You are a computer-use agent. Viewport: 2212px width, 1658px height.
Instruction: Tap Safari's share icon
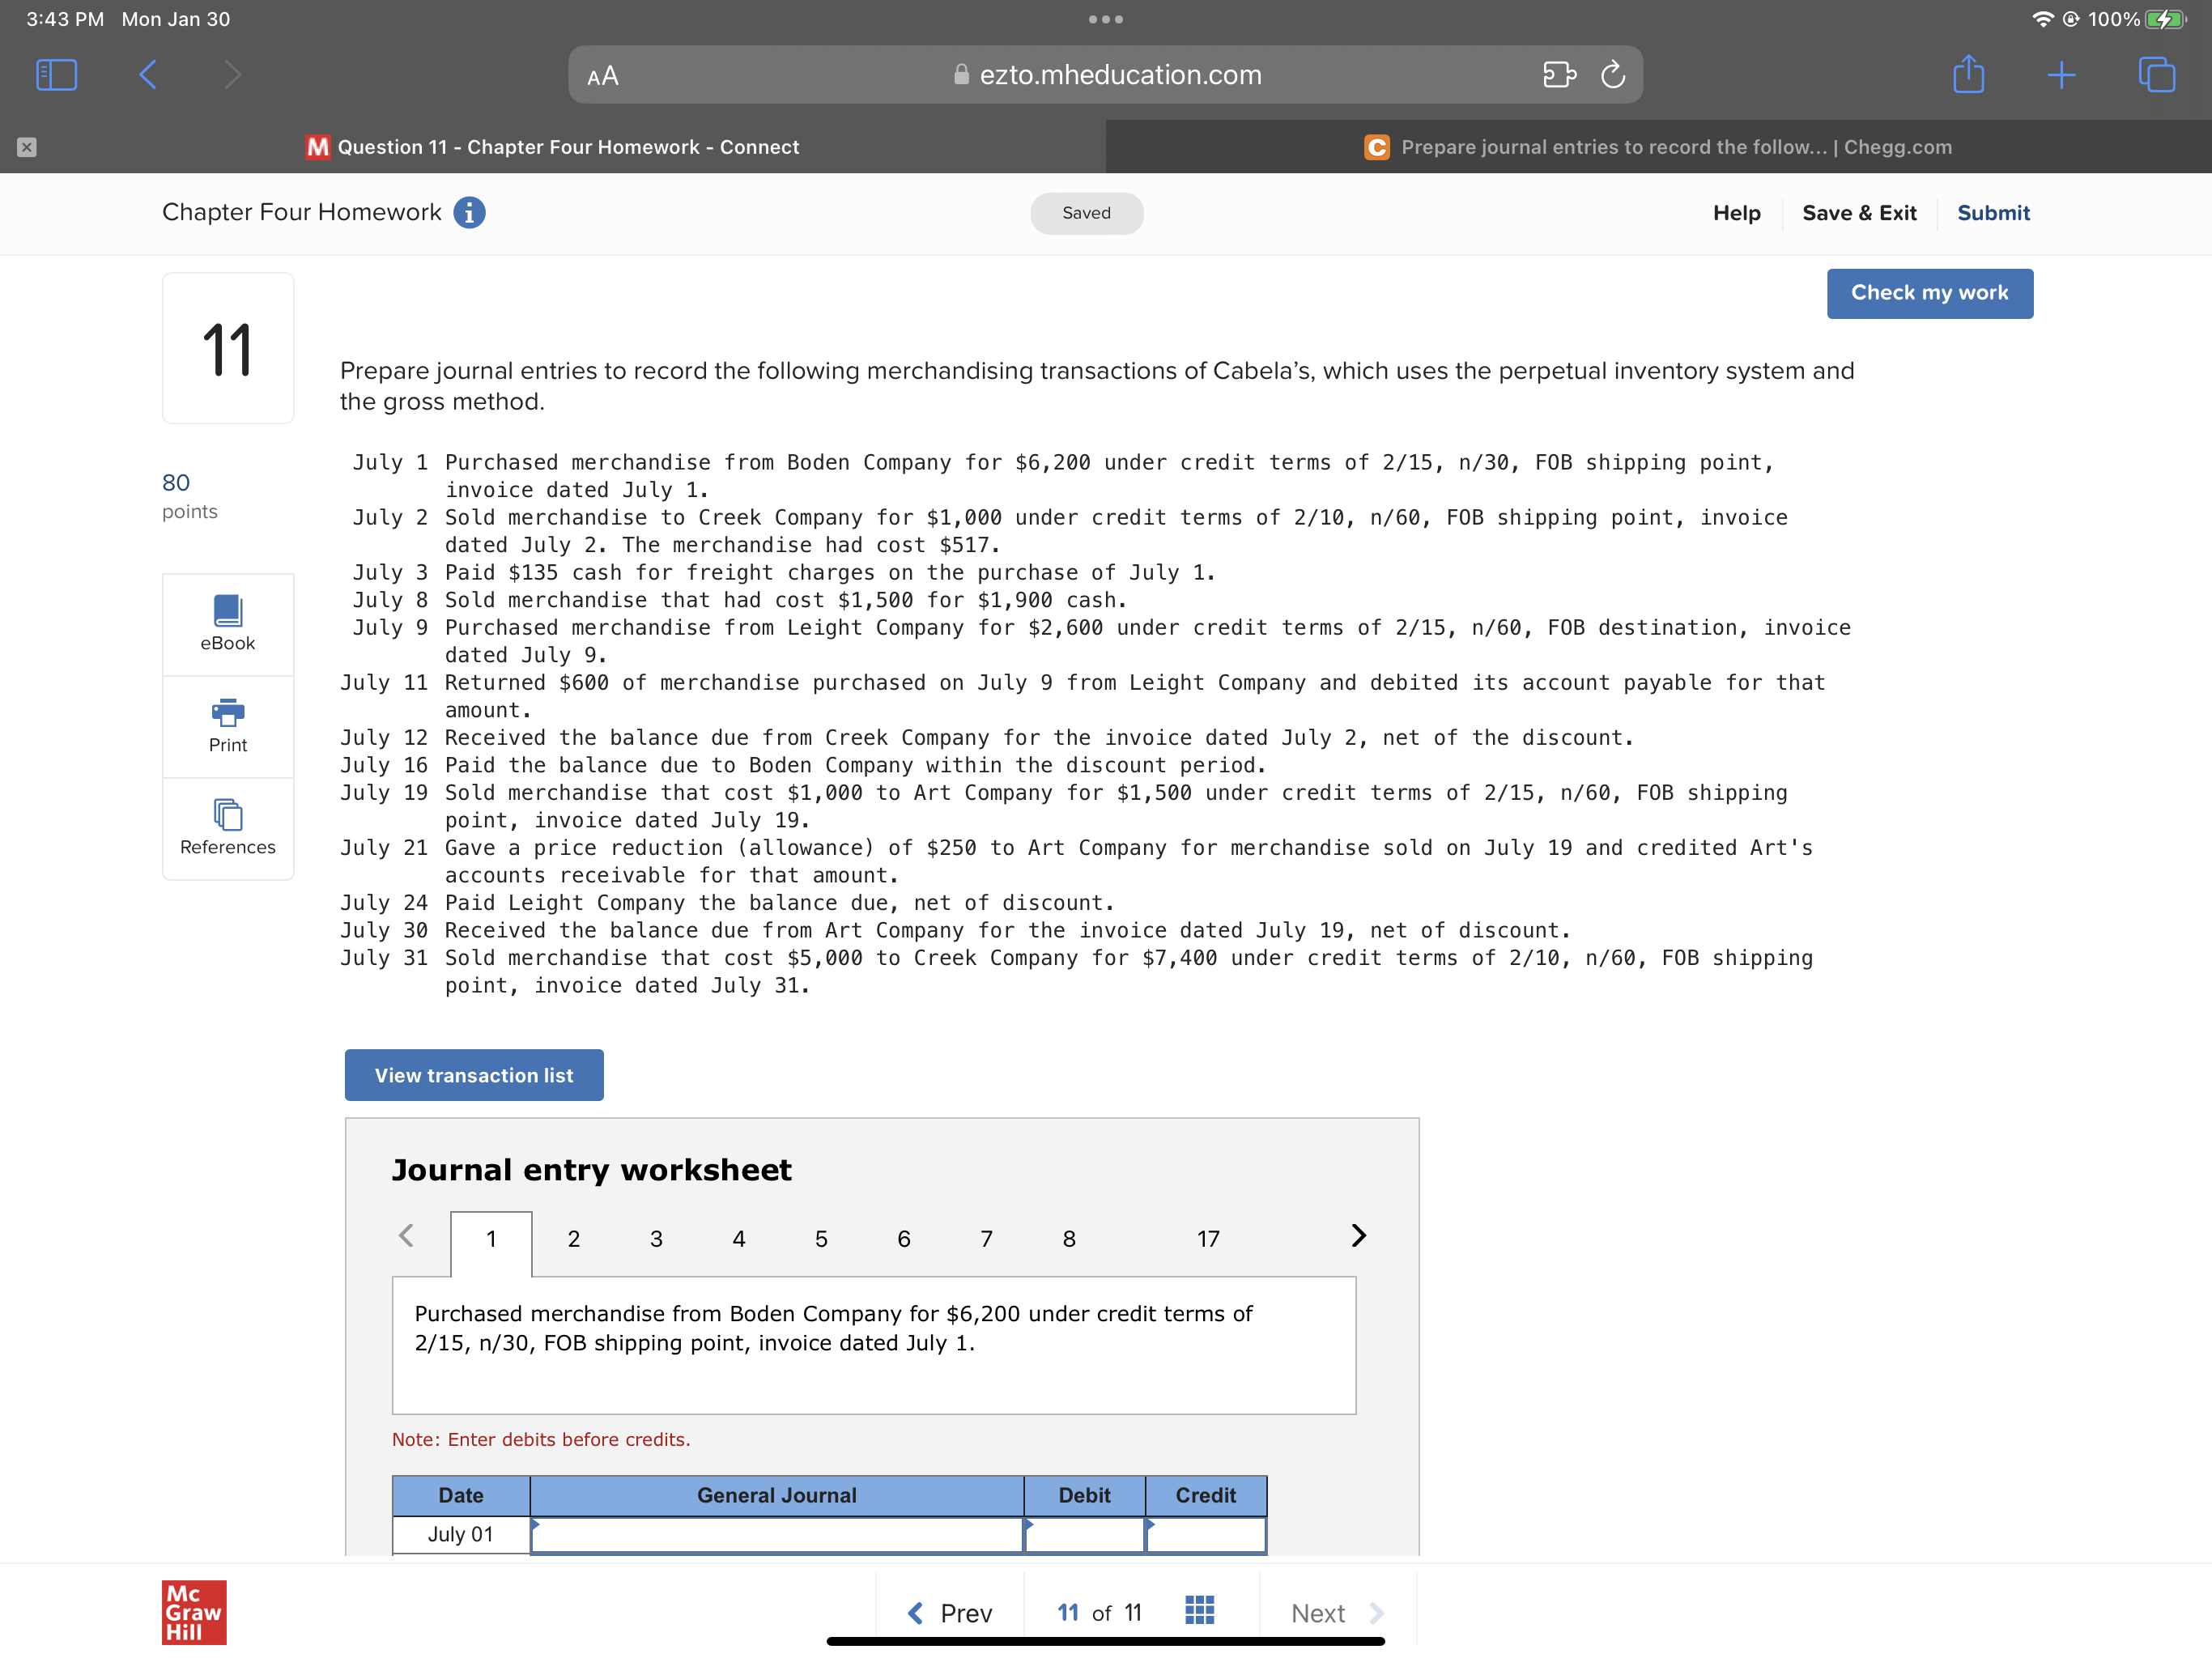pos(1968,75)
